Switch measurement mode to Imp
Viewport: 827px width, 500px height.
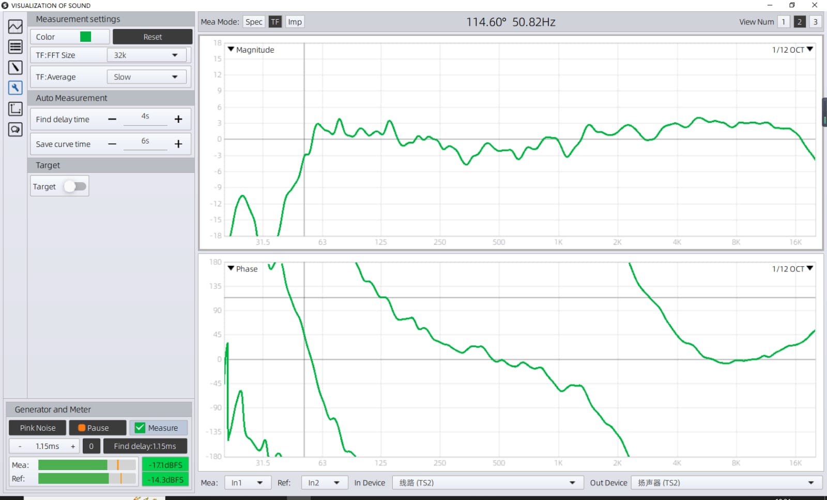tap(295, 22)
